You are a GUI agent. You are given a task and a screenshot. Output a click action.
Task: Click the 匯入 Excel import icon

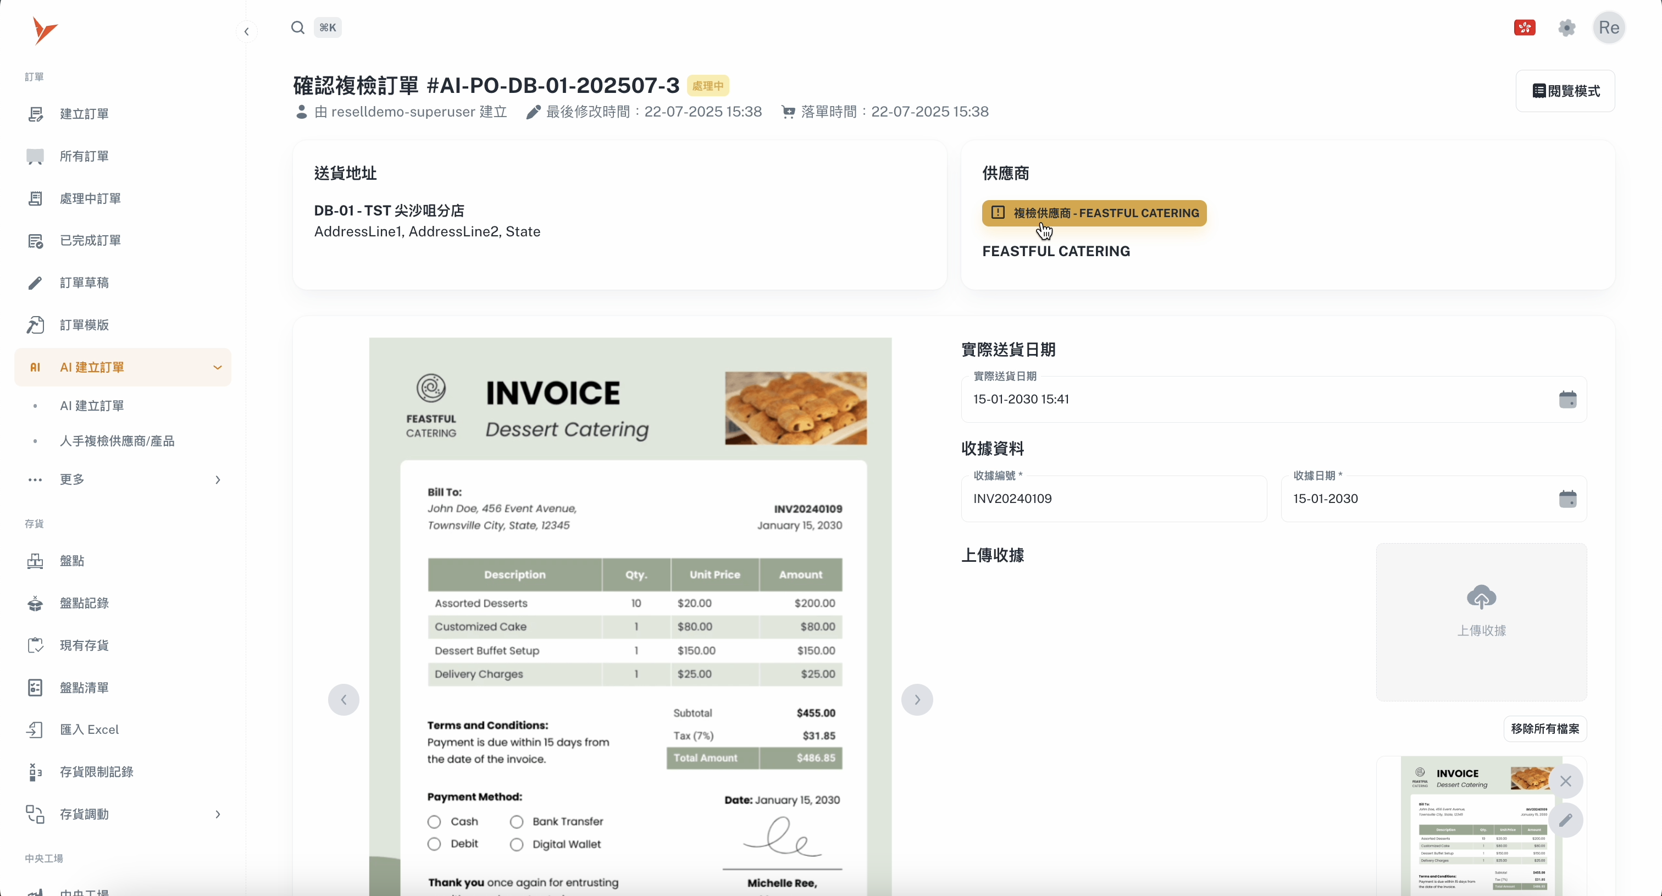point(36,729)
